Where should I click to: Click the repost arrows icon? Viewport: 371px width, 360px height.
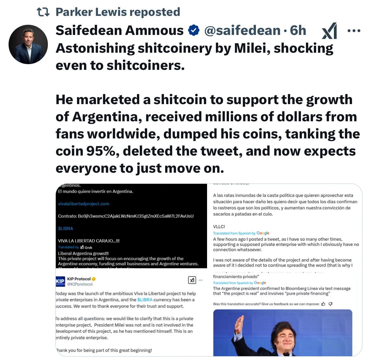click(43, 12)
